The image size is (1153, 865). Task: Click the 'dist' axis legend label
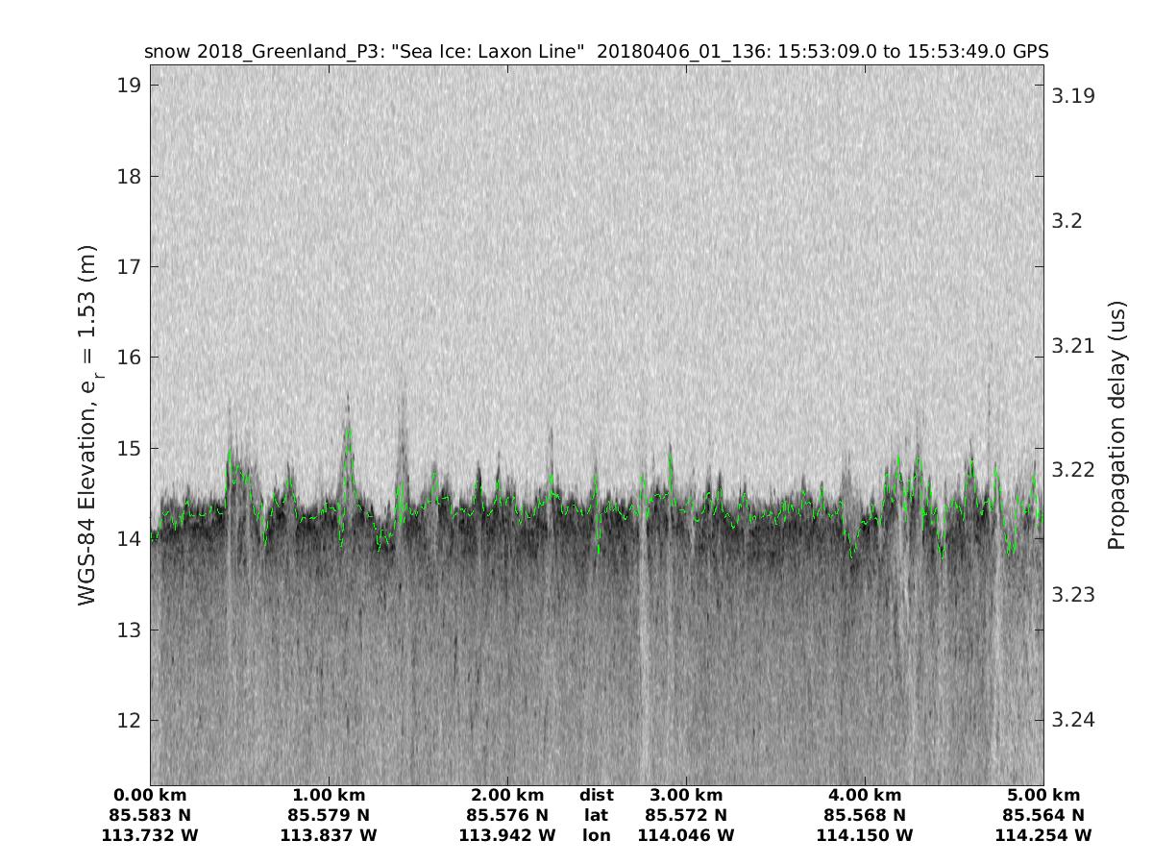tap(596, 796)
